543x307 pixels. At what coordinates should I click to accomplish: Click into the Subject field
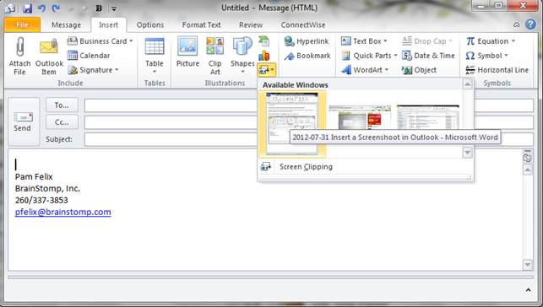308,139
